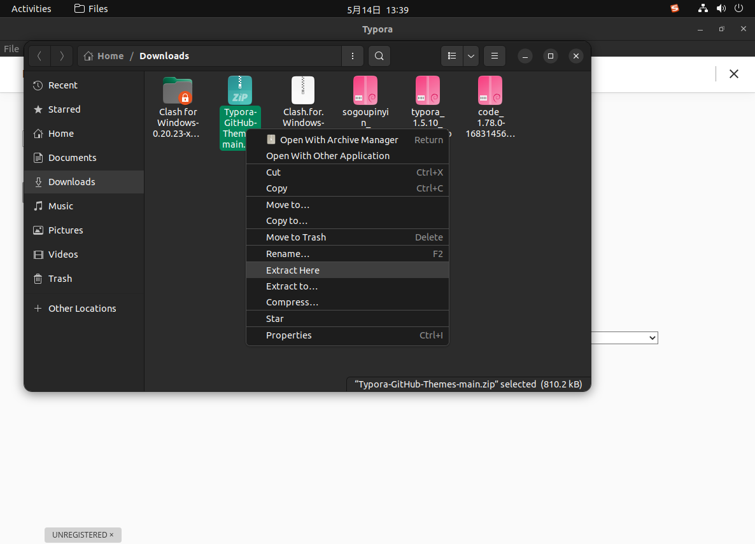Select Cut from the context menu

pyautogui.click(x=347, y=172)
